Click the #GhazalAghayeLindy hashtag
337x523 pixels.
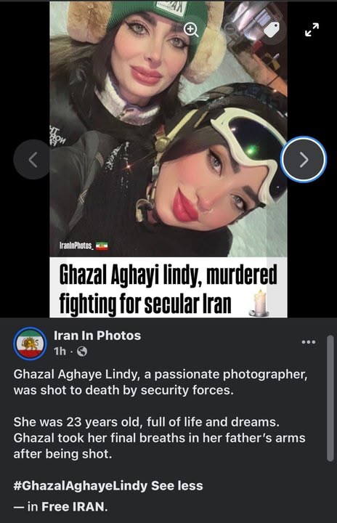tap(80, 486)
